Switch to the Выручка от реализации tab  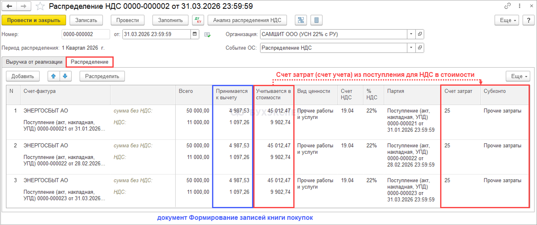click(x=34, y=62)
